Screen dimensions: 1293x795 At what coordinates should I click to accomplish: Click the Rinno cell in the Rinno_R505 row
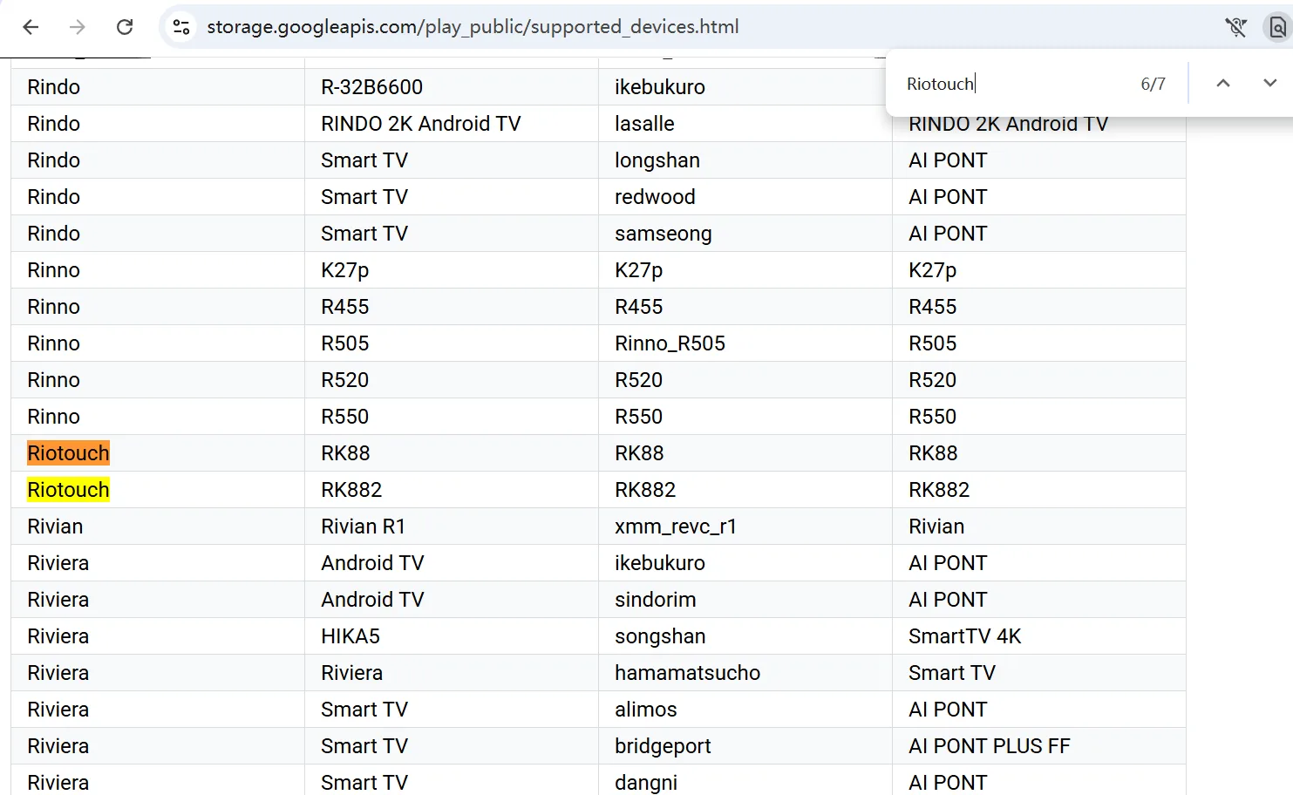pos(158,343)
